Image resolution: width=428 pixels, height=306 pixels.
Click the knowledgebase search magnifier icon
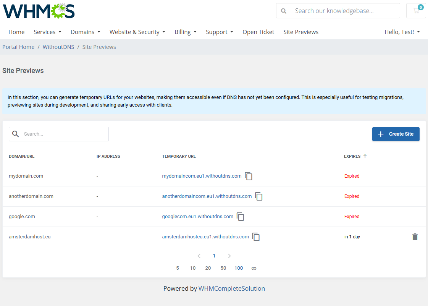pos(284,11)
